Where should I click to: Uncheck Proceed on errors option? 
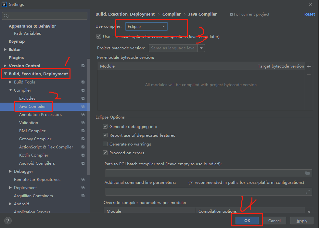coord(105,153)
